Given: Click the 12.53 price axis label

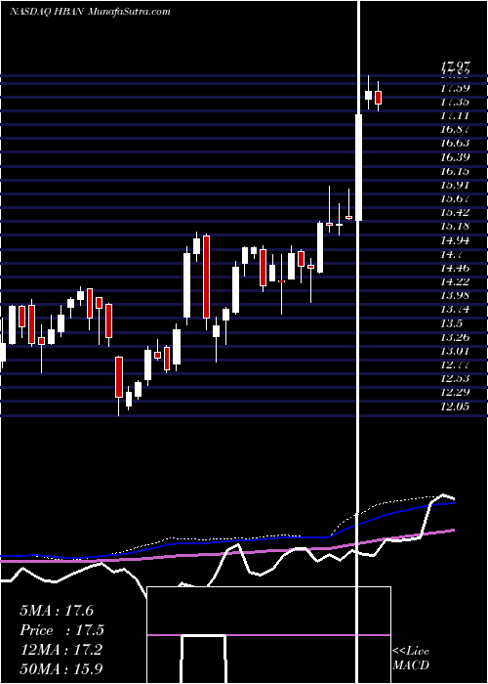Looking at the screenshot, I should (x=455, y=378).
